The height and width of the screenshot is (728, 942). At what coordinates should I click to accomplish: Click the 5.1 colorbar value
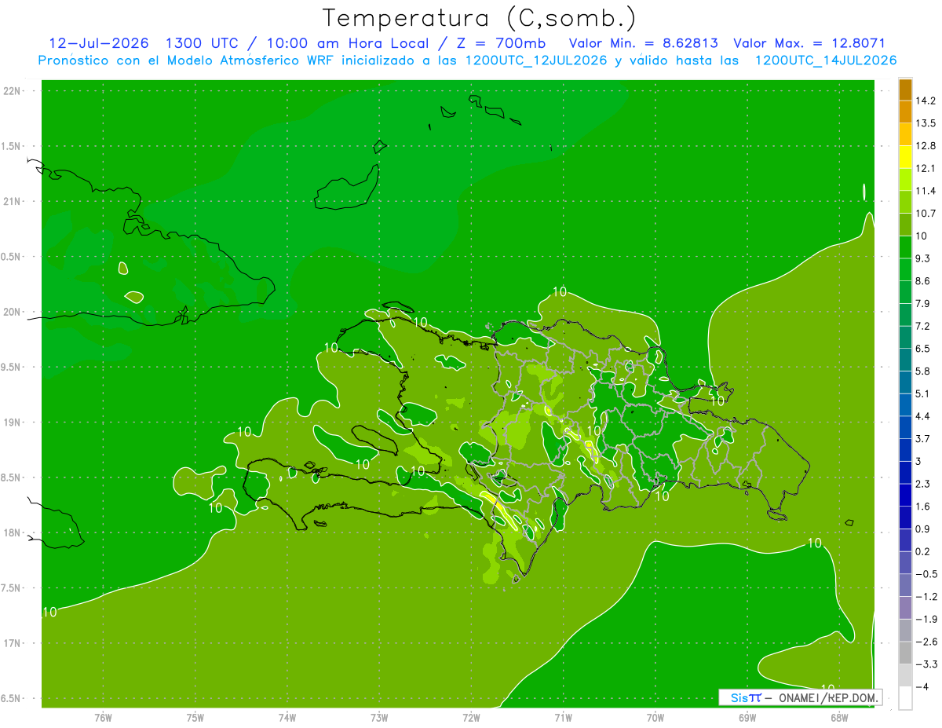tap(923, 393)
